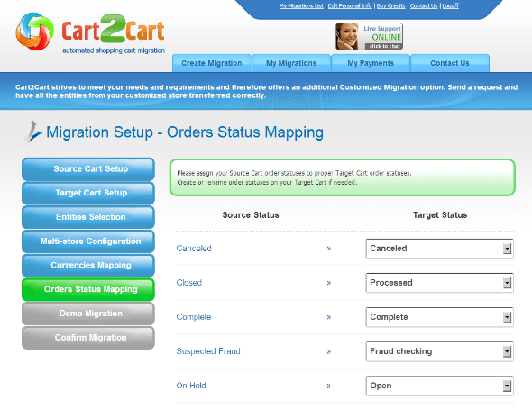532x409 pixels.
Task: Open top Contact Us link
Action: point(424,5)
